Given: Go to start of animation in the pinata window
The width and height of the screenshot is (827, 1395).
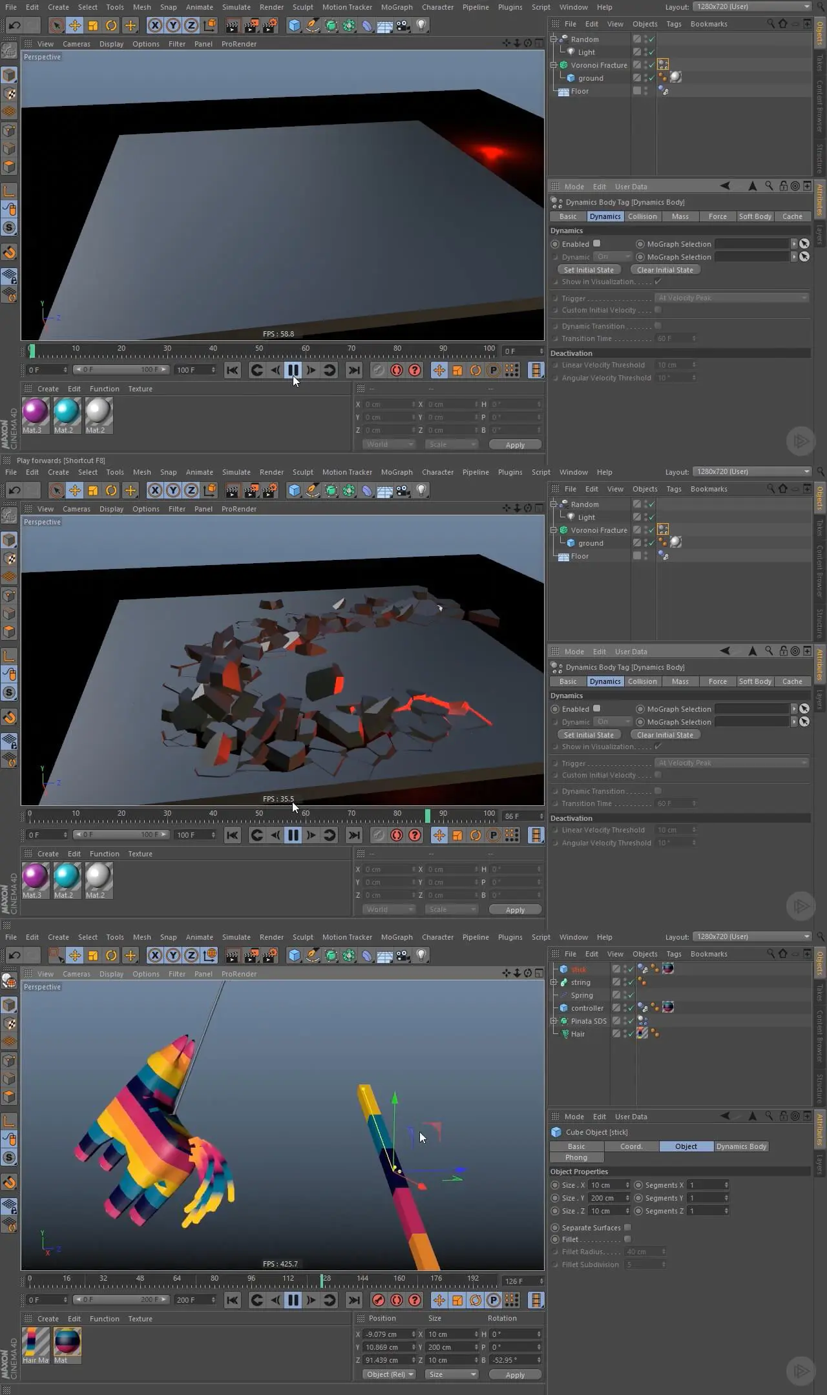Looking at the screenshot, I should pos(233,1300).
